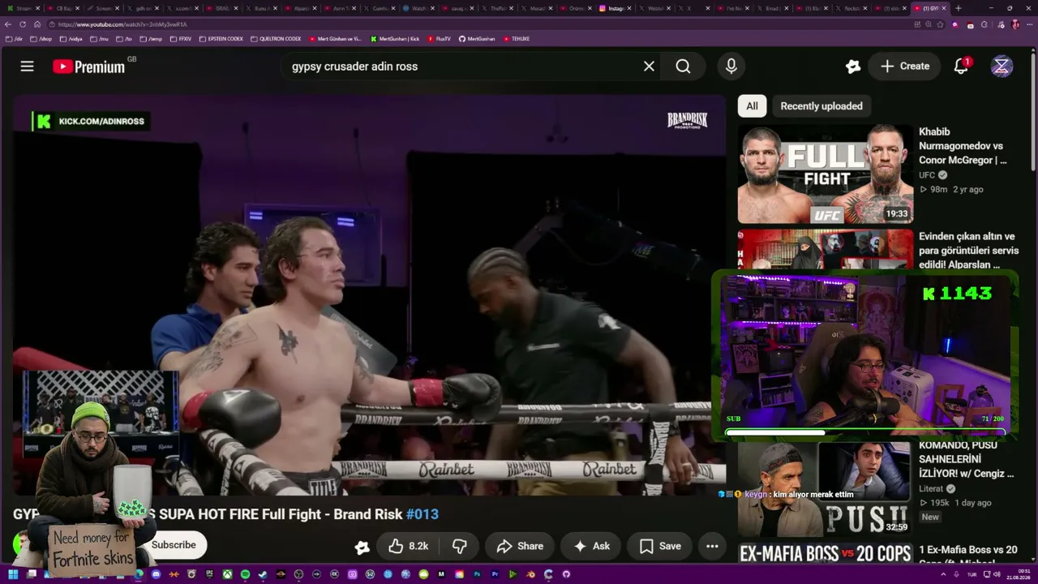
Task: Open the FFXIV bookmark folder
Action: [x=181, y=39]
